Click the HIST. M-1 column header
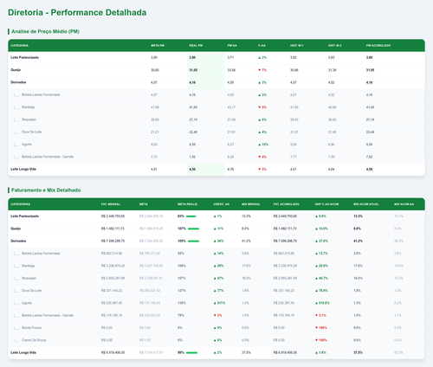 coord(296,46)
